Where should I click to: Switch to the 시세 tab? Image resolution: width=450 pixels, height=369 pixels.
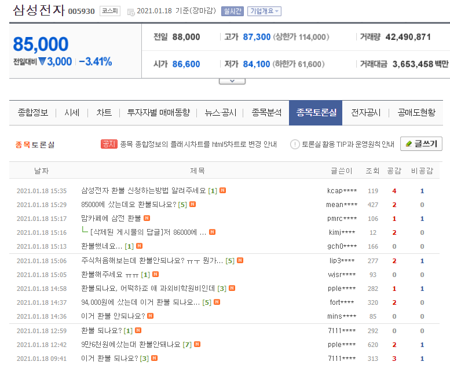72,112
